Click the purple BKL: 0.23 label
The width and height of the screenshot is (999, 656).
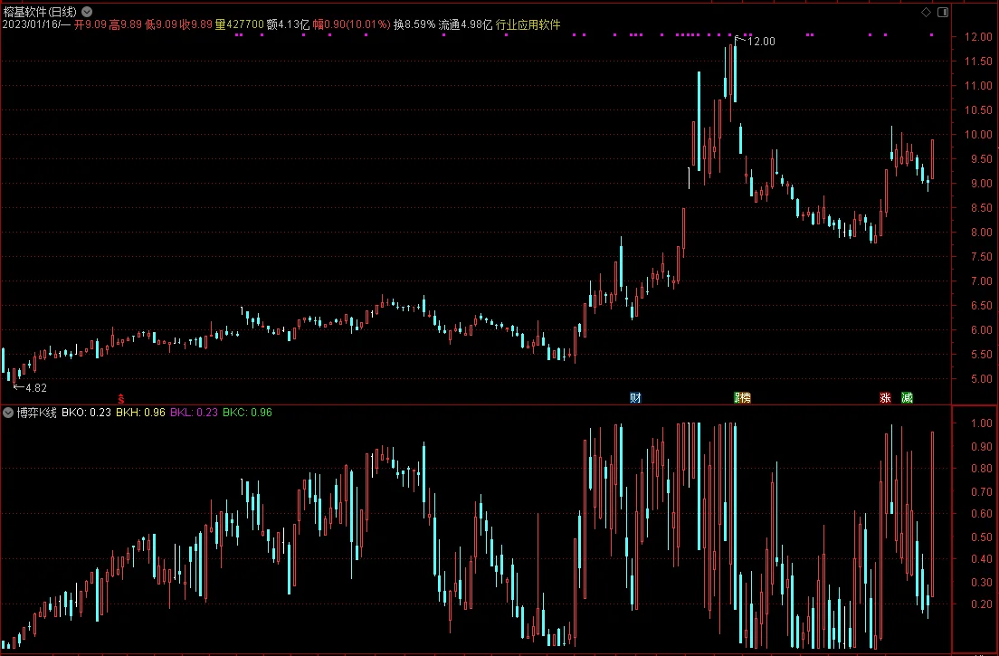194,412
